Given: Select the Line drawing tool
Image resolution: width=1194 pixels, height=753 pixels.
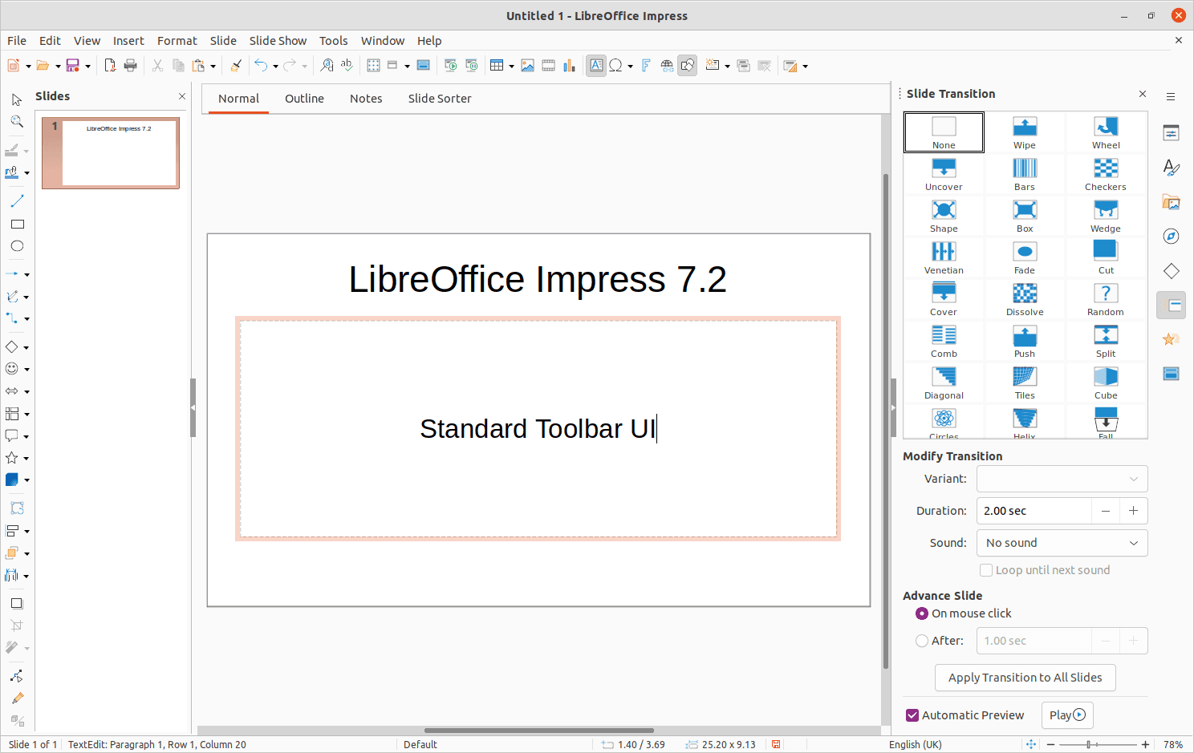Looking at the screenshot, I should pos(17,200).
